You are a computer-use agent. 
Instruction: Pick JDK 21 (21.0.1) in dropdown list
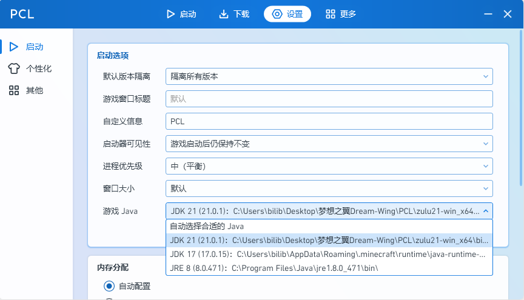329,241
